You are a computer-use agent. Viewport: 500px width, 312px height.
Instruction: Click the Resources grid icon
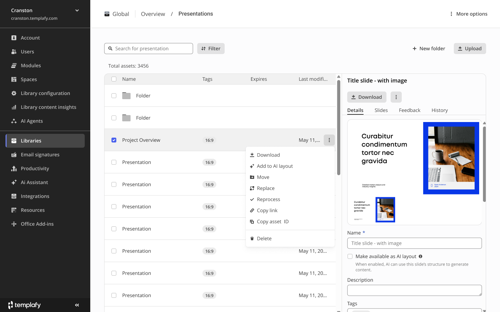(14, 210)
